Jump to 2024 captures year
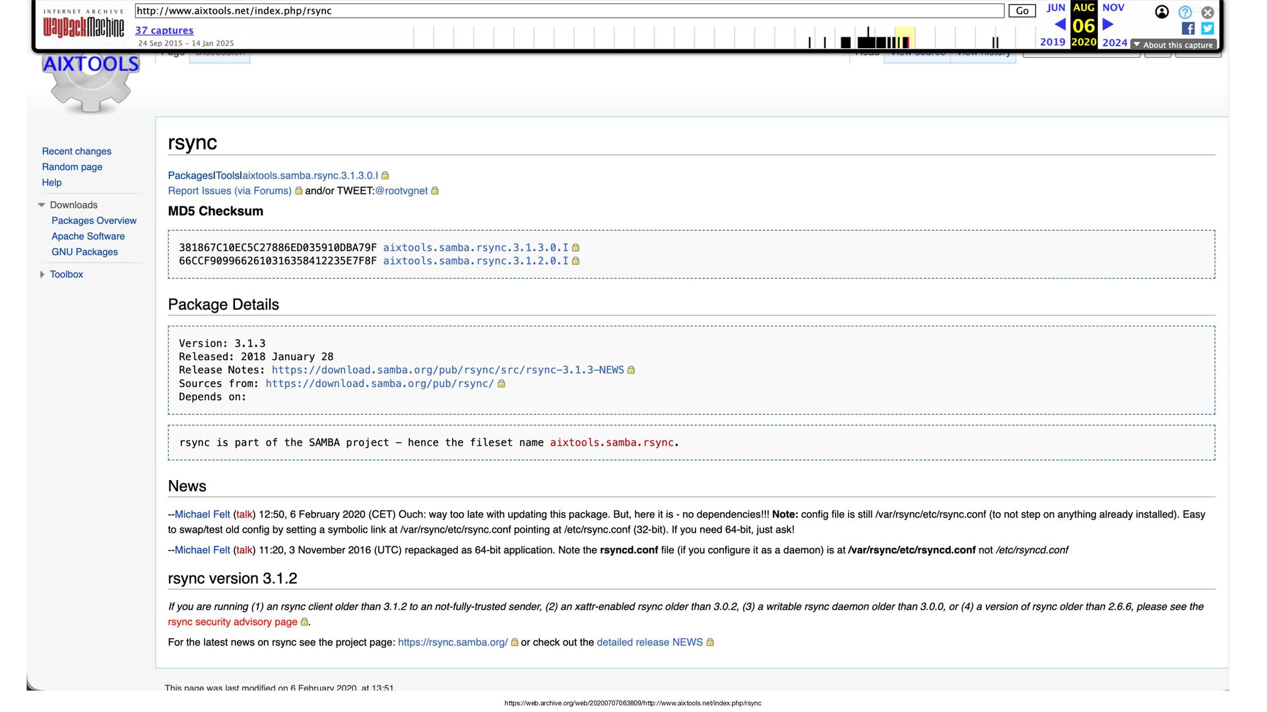The height and width of the screenshot is (712, 1267). [1115, 42]
